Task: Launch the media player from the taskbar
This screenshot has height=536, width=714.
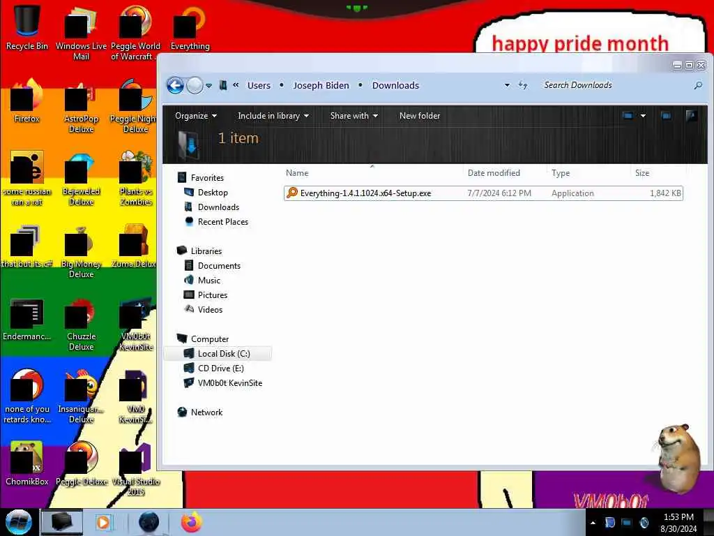Action: coord(105,522)
